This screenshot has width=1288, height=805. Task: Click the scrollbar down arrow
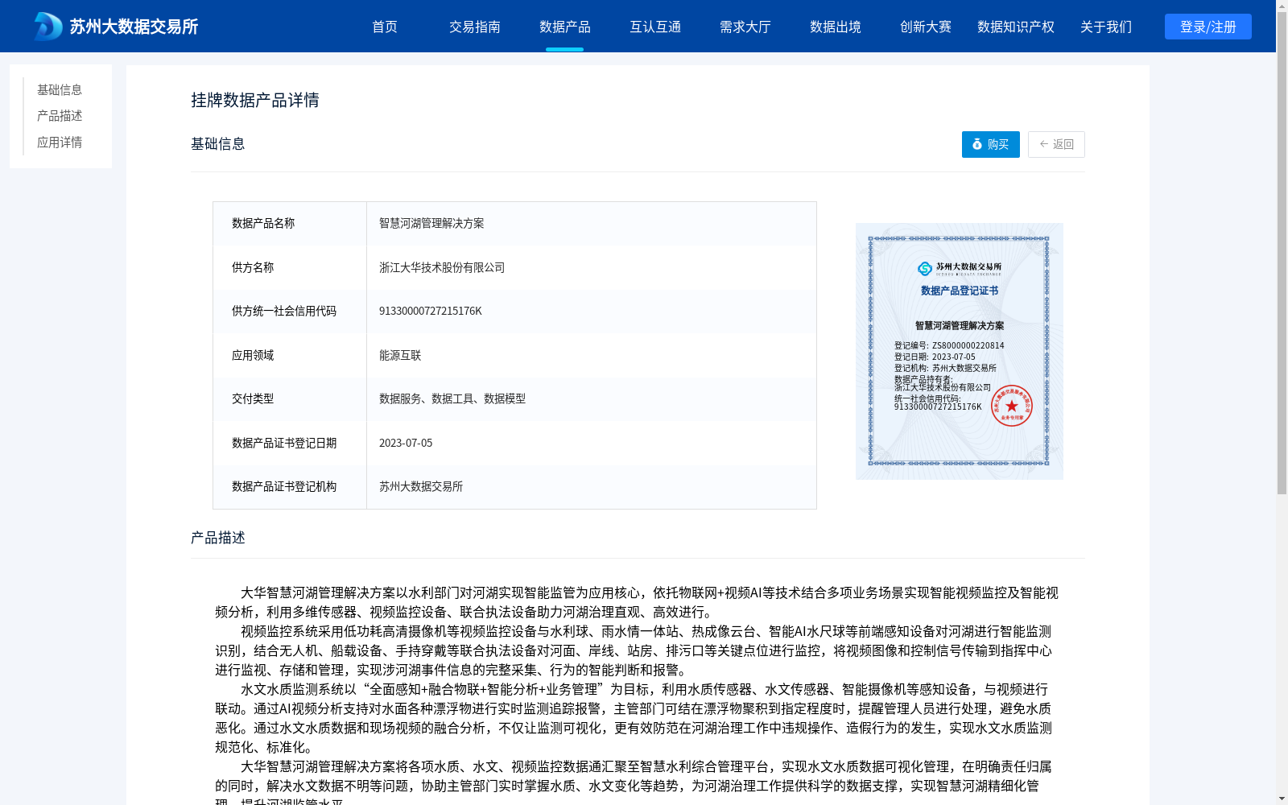(x=1282, y=799)
